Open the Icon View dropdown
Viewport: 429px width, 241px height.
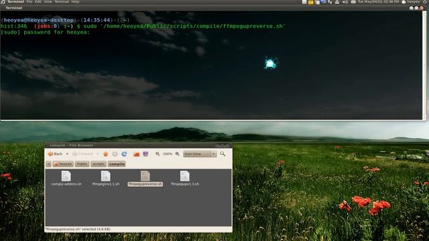(200, 154)
